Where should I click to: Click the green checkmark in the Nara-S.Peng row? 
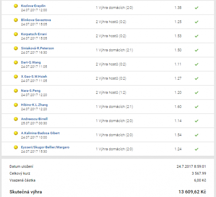tap(197, 92)
